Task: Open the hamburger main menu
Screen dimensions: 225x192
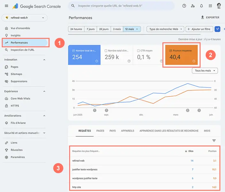Action: 6,6
